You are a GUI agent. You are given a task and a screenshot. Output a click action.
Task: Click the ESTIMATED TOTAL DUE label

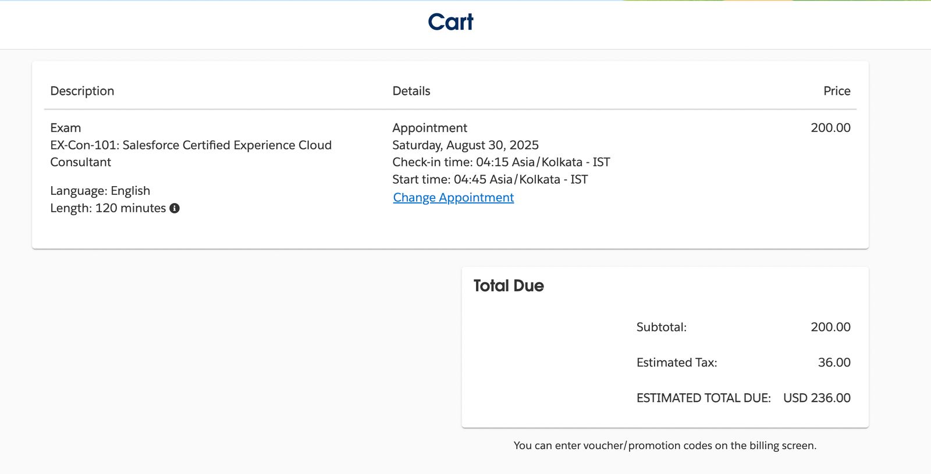pyautogui.click(x=703, y=398)
